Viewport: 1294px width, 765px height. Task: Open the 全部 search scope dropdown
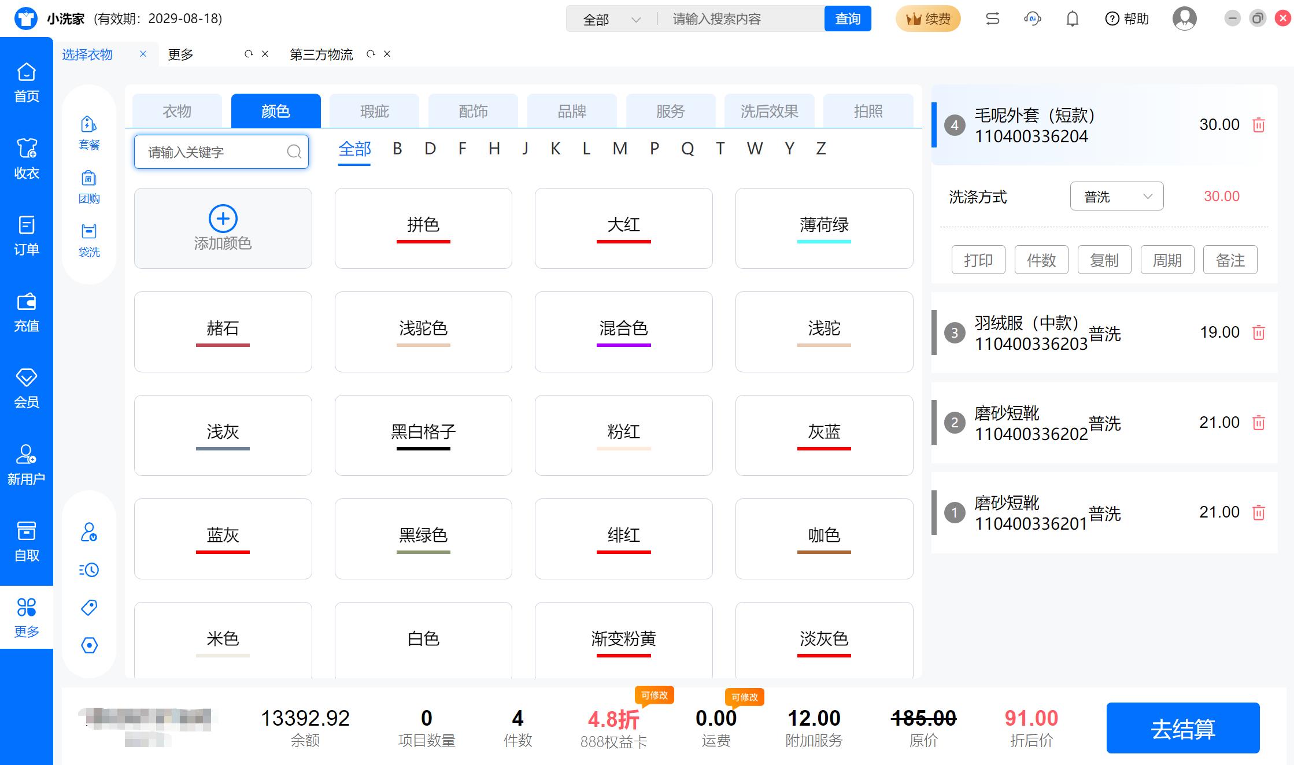click(612, 20)
